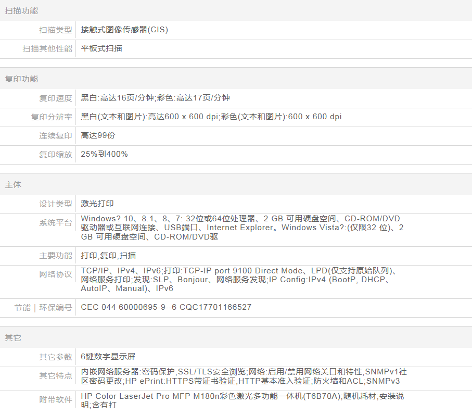Screen dimensions: 472x415
Task: Click the 复印分辨率 row label
Action: (x=52, y=117)
